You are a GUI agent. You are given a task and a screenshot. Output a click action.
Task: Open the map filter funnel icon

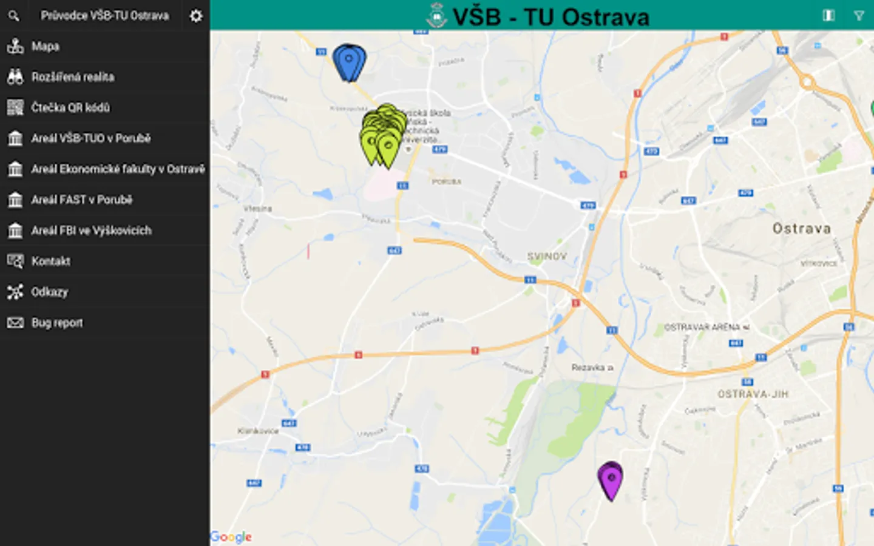pyautogui.click(x=859, y=16)
